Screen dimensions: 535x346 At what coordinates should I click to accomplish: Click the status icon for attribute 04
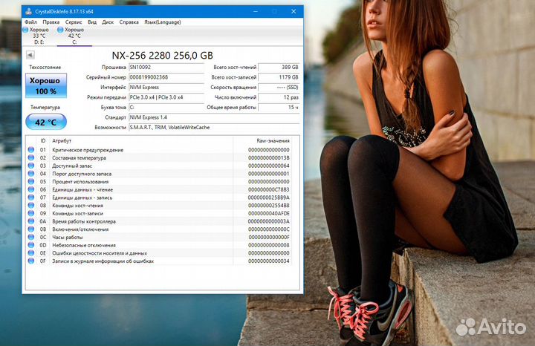pos(31,174)
